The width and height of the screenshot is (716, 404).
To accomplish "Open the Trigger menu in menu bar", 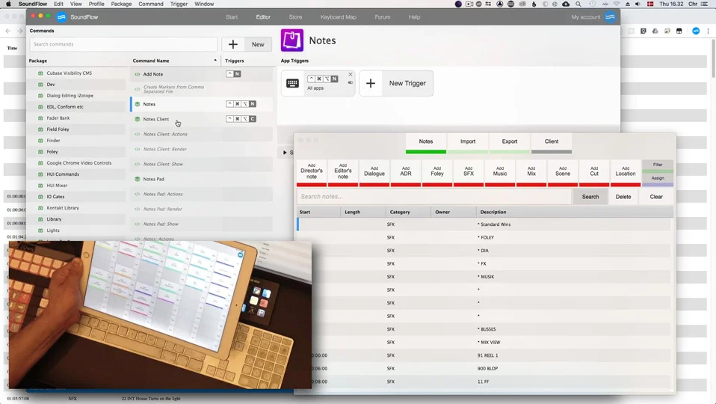I will click(x=179, y=4).
